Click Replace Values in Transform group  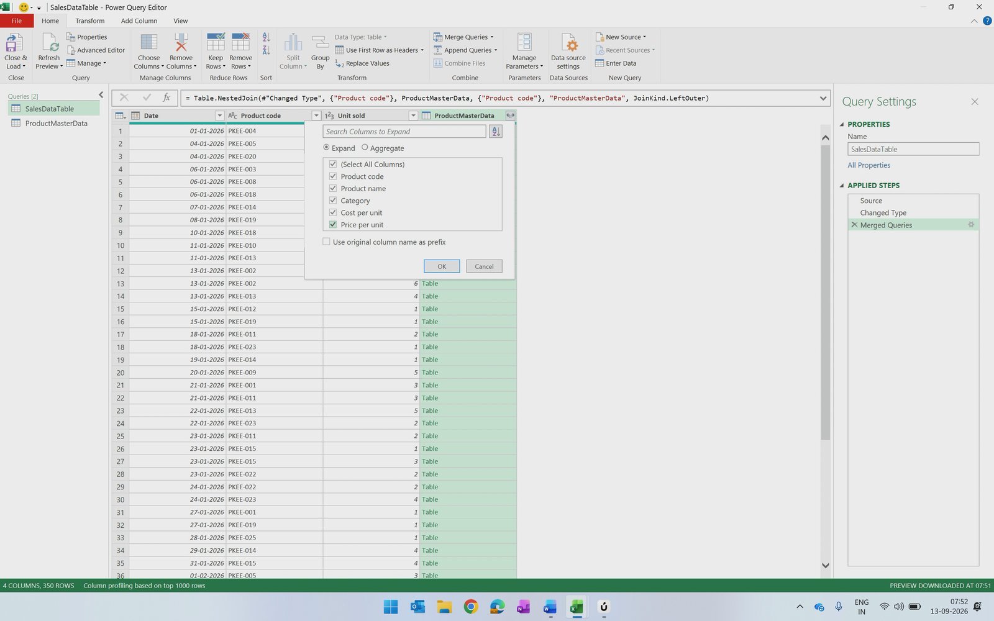point(362,63)
